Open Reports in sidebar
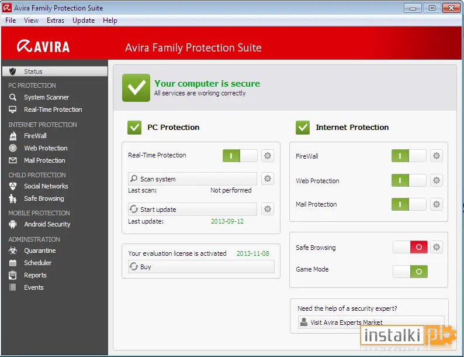The height and width of the screenshot is (357, 464). (35, 275)
